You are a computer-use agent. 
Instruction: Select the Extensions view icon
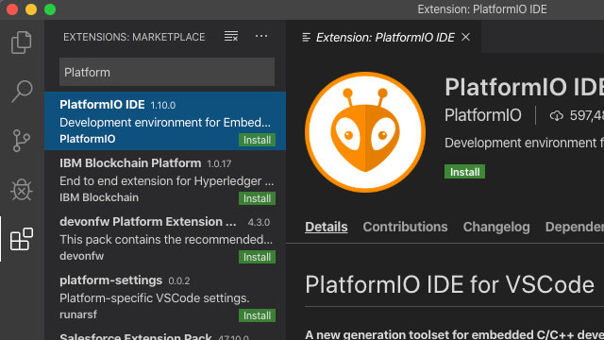click(22, 239)
